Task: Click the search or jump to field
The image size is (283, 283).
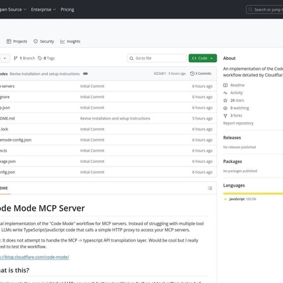Action: [x=264, y=10]
